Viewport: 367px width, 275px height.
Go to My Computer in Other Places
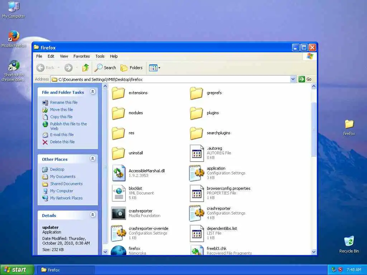[62, 191]
